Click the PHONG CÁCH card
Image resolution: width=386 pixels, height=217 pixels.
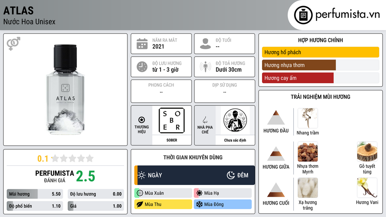click(x=161, y=91)
